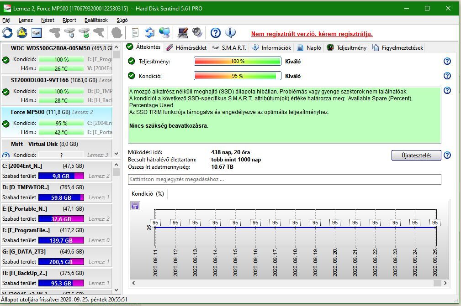Select the WDC WDS500G2B0A disk entry
The image size is (461, 306).
57,58
